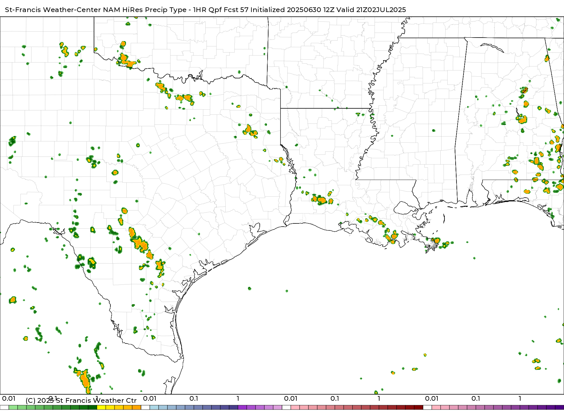
Task: Select the darkest green legend swatch
Action: pyautogui.click(x=93, y=407)
